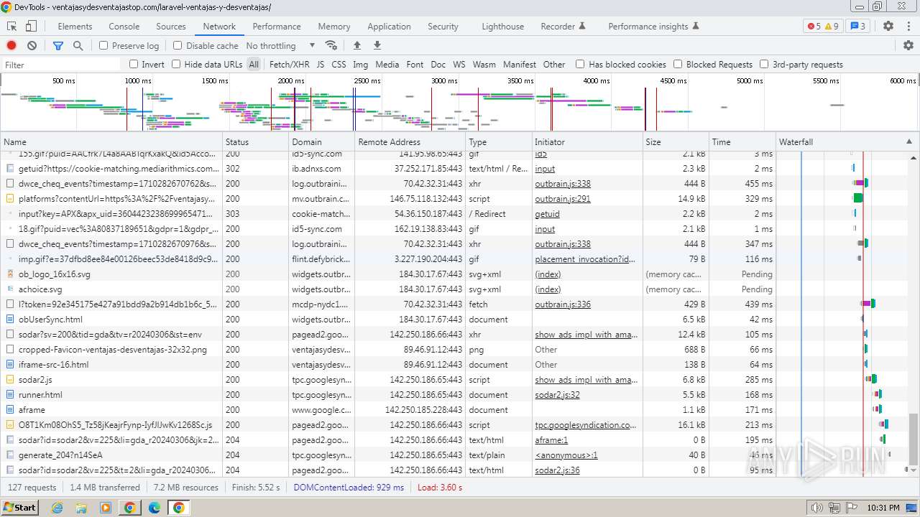Activate the inspect element picker icon

12,26
